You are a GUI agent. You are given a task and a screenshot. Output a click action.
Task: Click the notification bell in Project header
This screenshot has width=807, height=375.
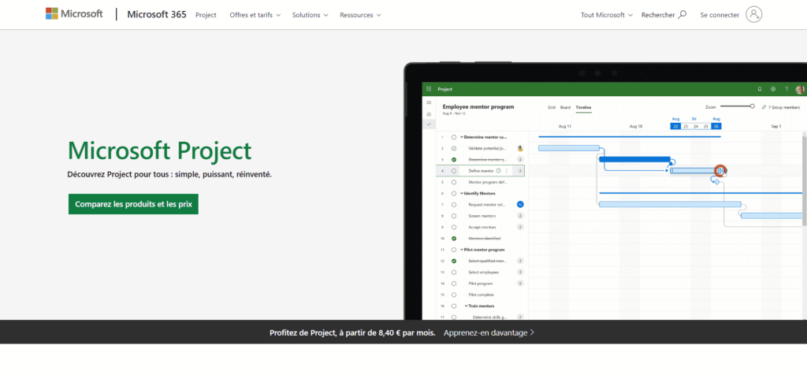pos(760,89)
